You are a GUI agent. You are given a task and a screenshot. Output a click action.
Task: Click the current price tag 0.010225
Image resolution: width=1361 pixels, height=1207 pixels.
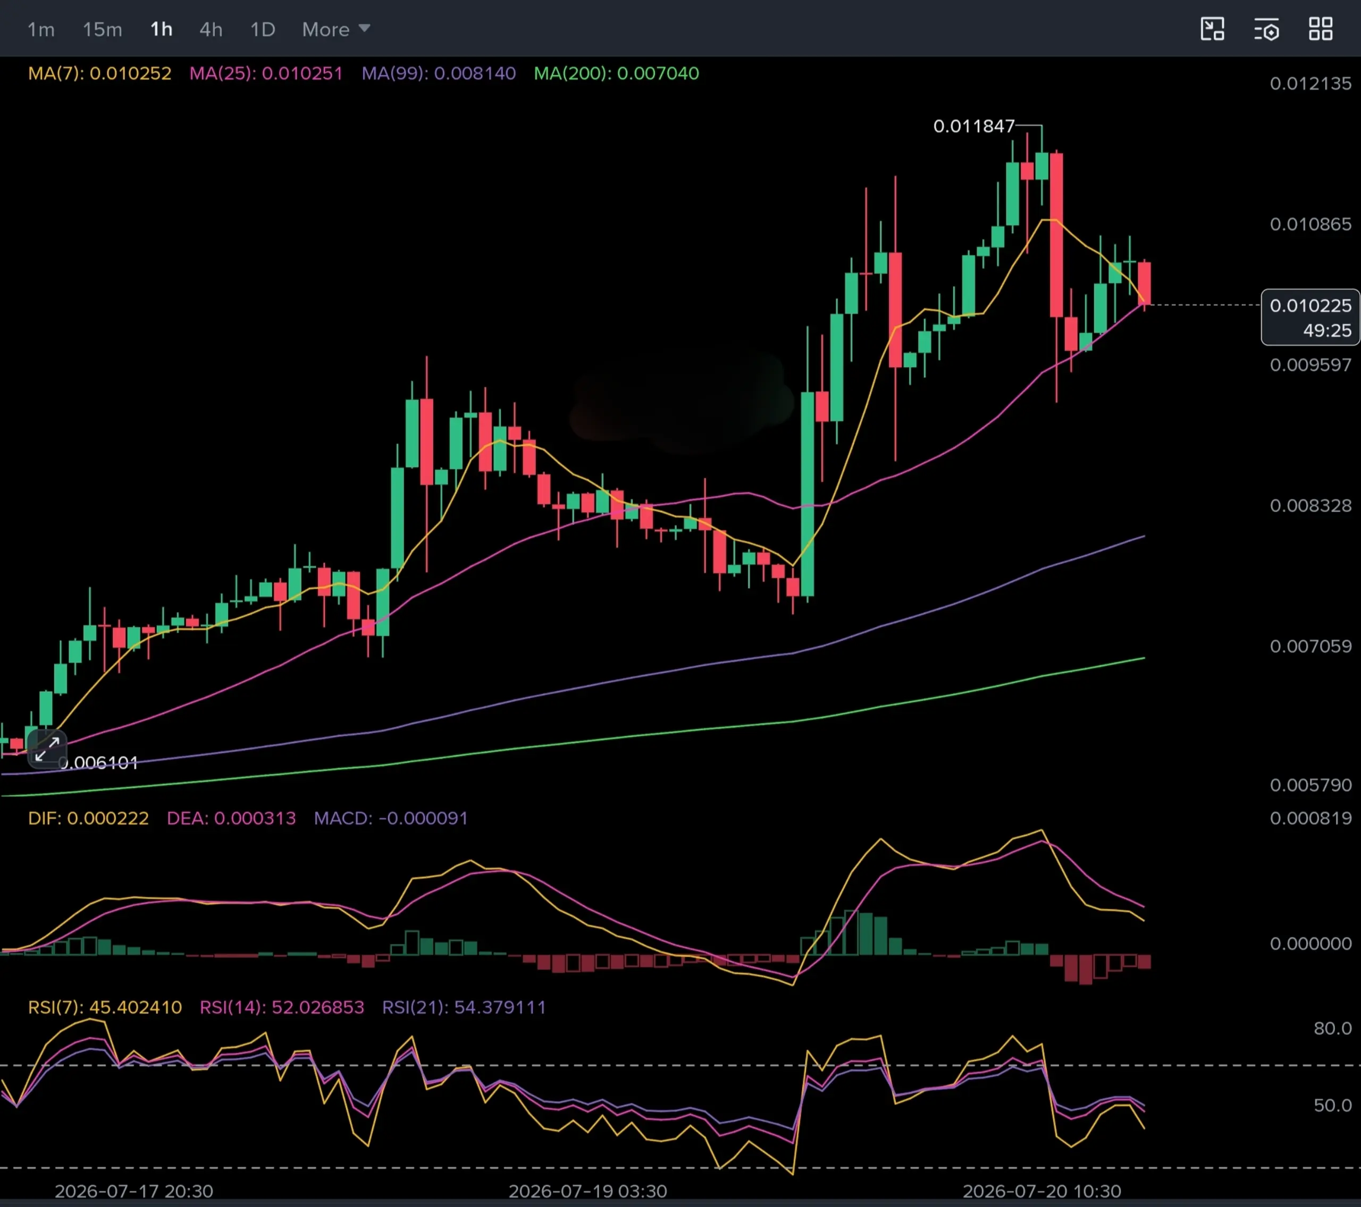point(1310,317)
